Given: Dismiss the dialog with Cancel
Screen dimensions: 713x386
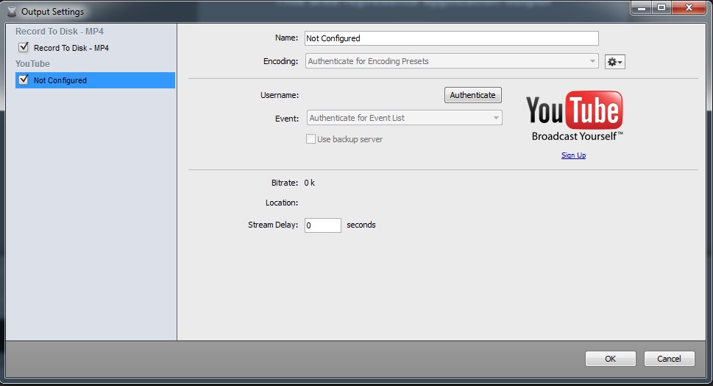Looking at the screenshot, I should 669,359.
